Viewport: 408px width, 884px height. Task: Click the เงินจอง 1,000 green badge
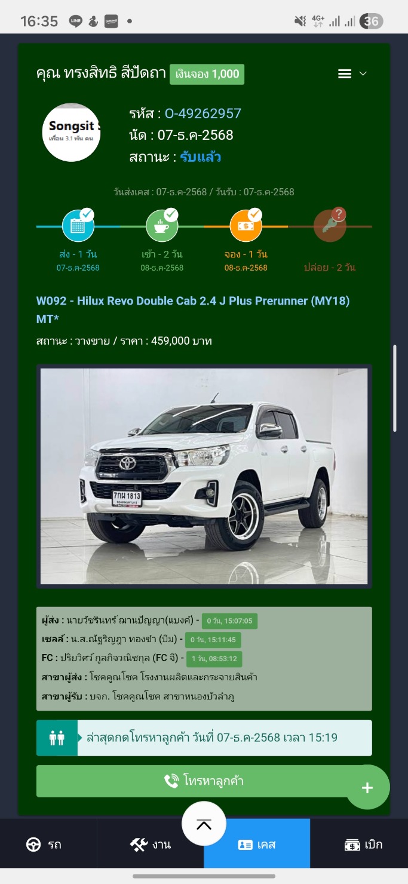tap(207, 74)
